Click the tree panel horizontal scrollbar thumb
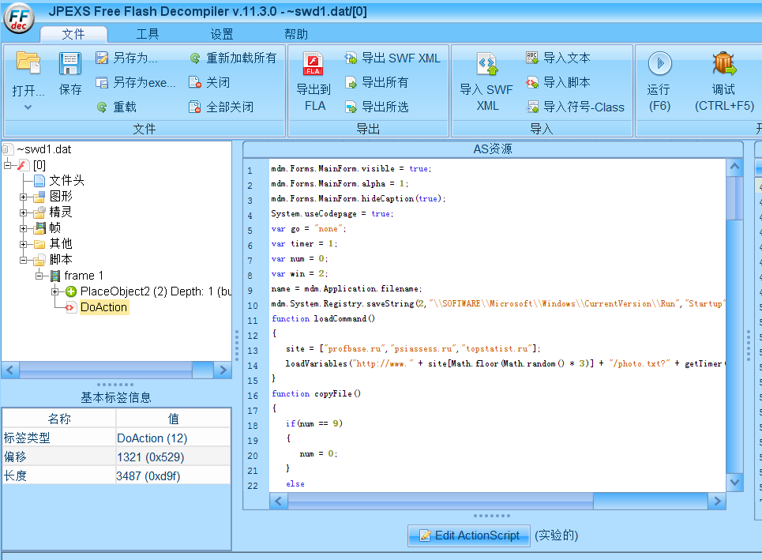Screen dimensions: 762x560 pyautogui.click(x=106, y=370)
